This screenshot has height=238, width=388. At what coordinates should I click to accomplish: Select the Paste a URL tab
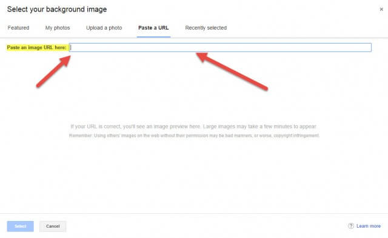[153, 28]
